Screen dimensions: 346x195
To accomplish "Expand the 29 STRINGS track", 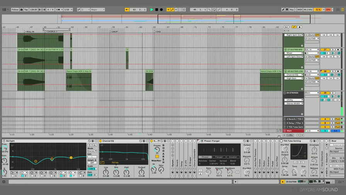I will coord(285,93).
